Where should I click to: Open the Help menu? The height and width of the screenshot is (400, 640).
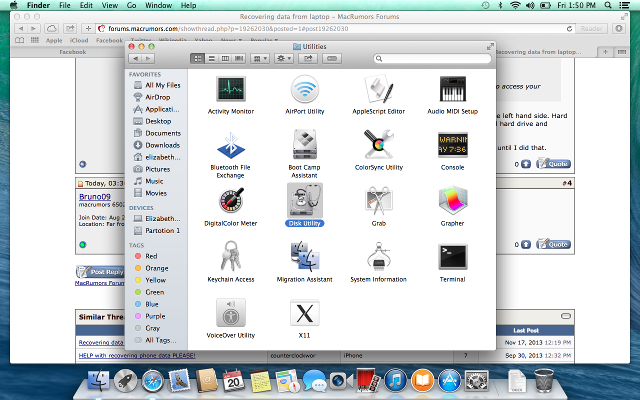188,5
